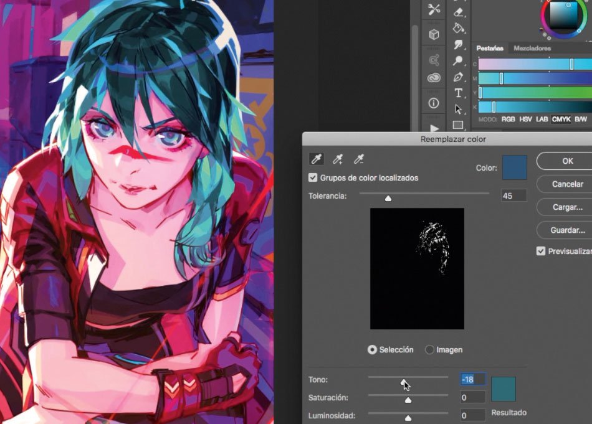
Task: Click the Luminosidad slider handle
Action: pyautogui.click(x=408, y=418)
